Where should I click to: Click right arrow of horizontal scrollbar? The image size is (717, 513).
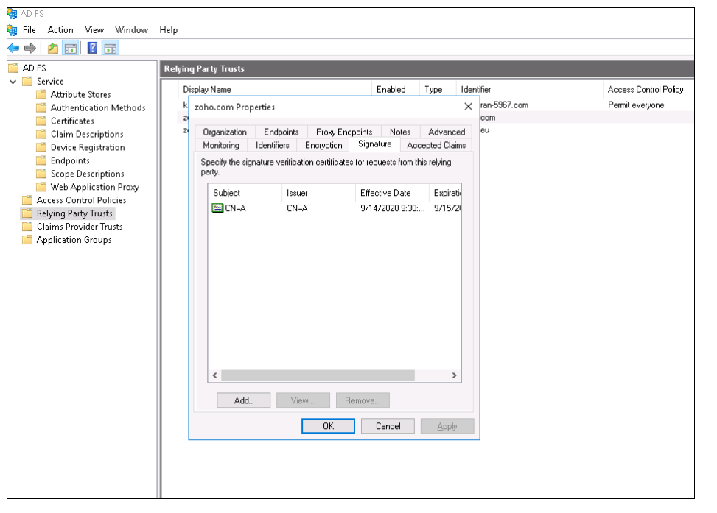[454, 375]
